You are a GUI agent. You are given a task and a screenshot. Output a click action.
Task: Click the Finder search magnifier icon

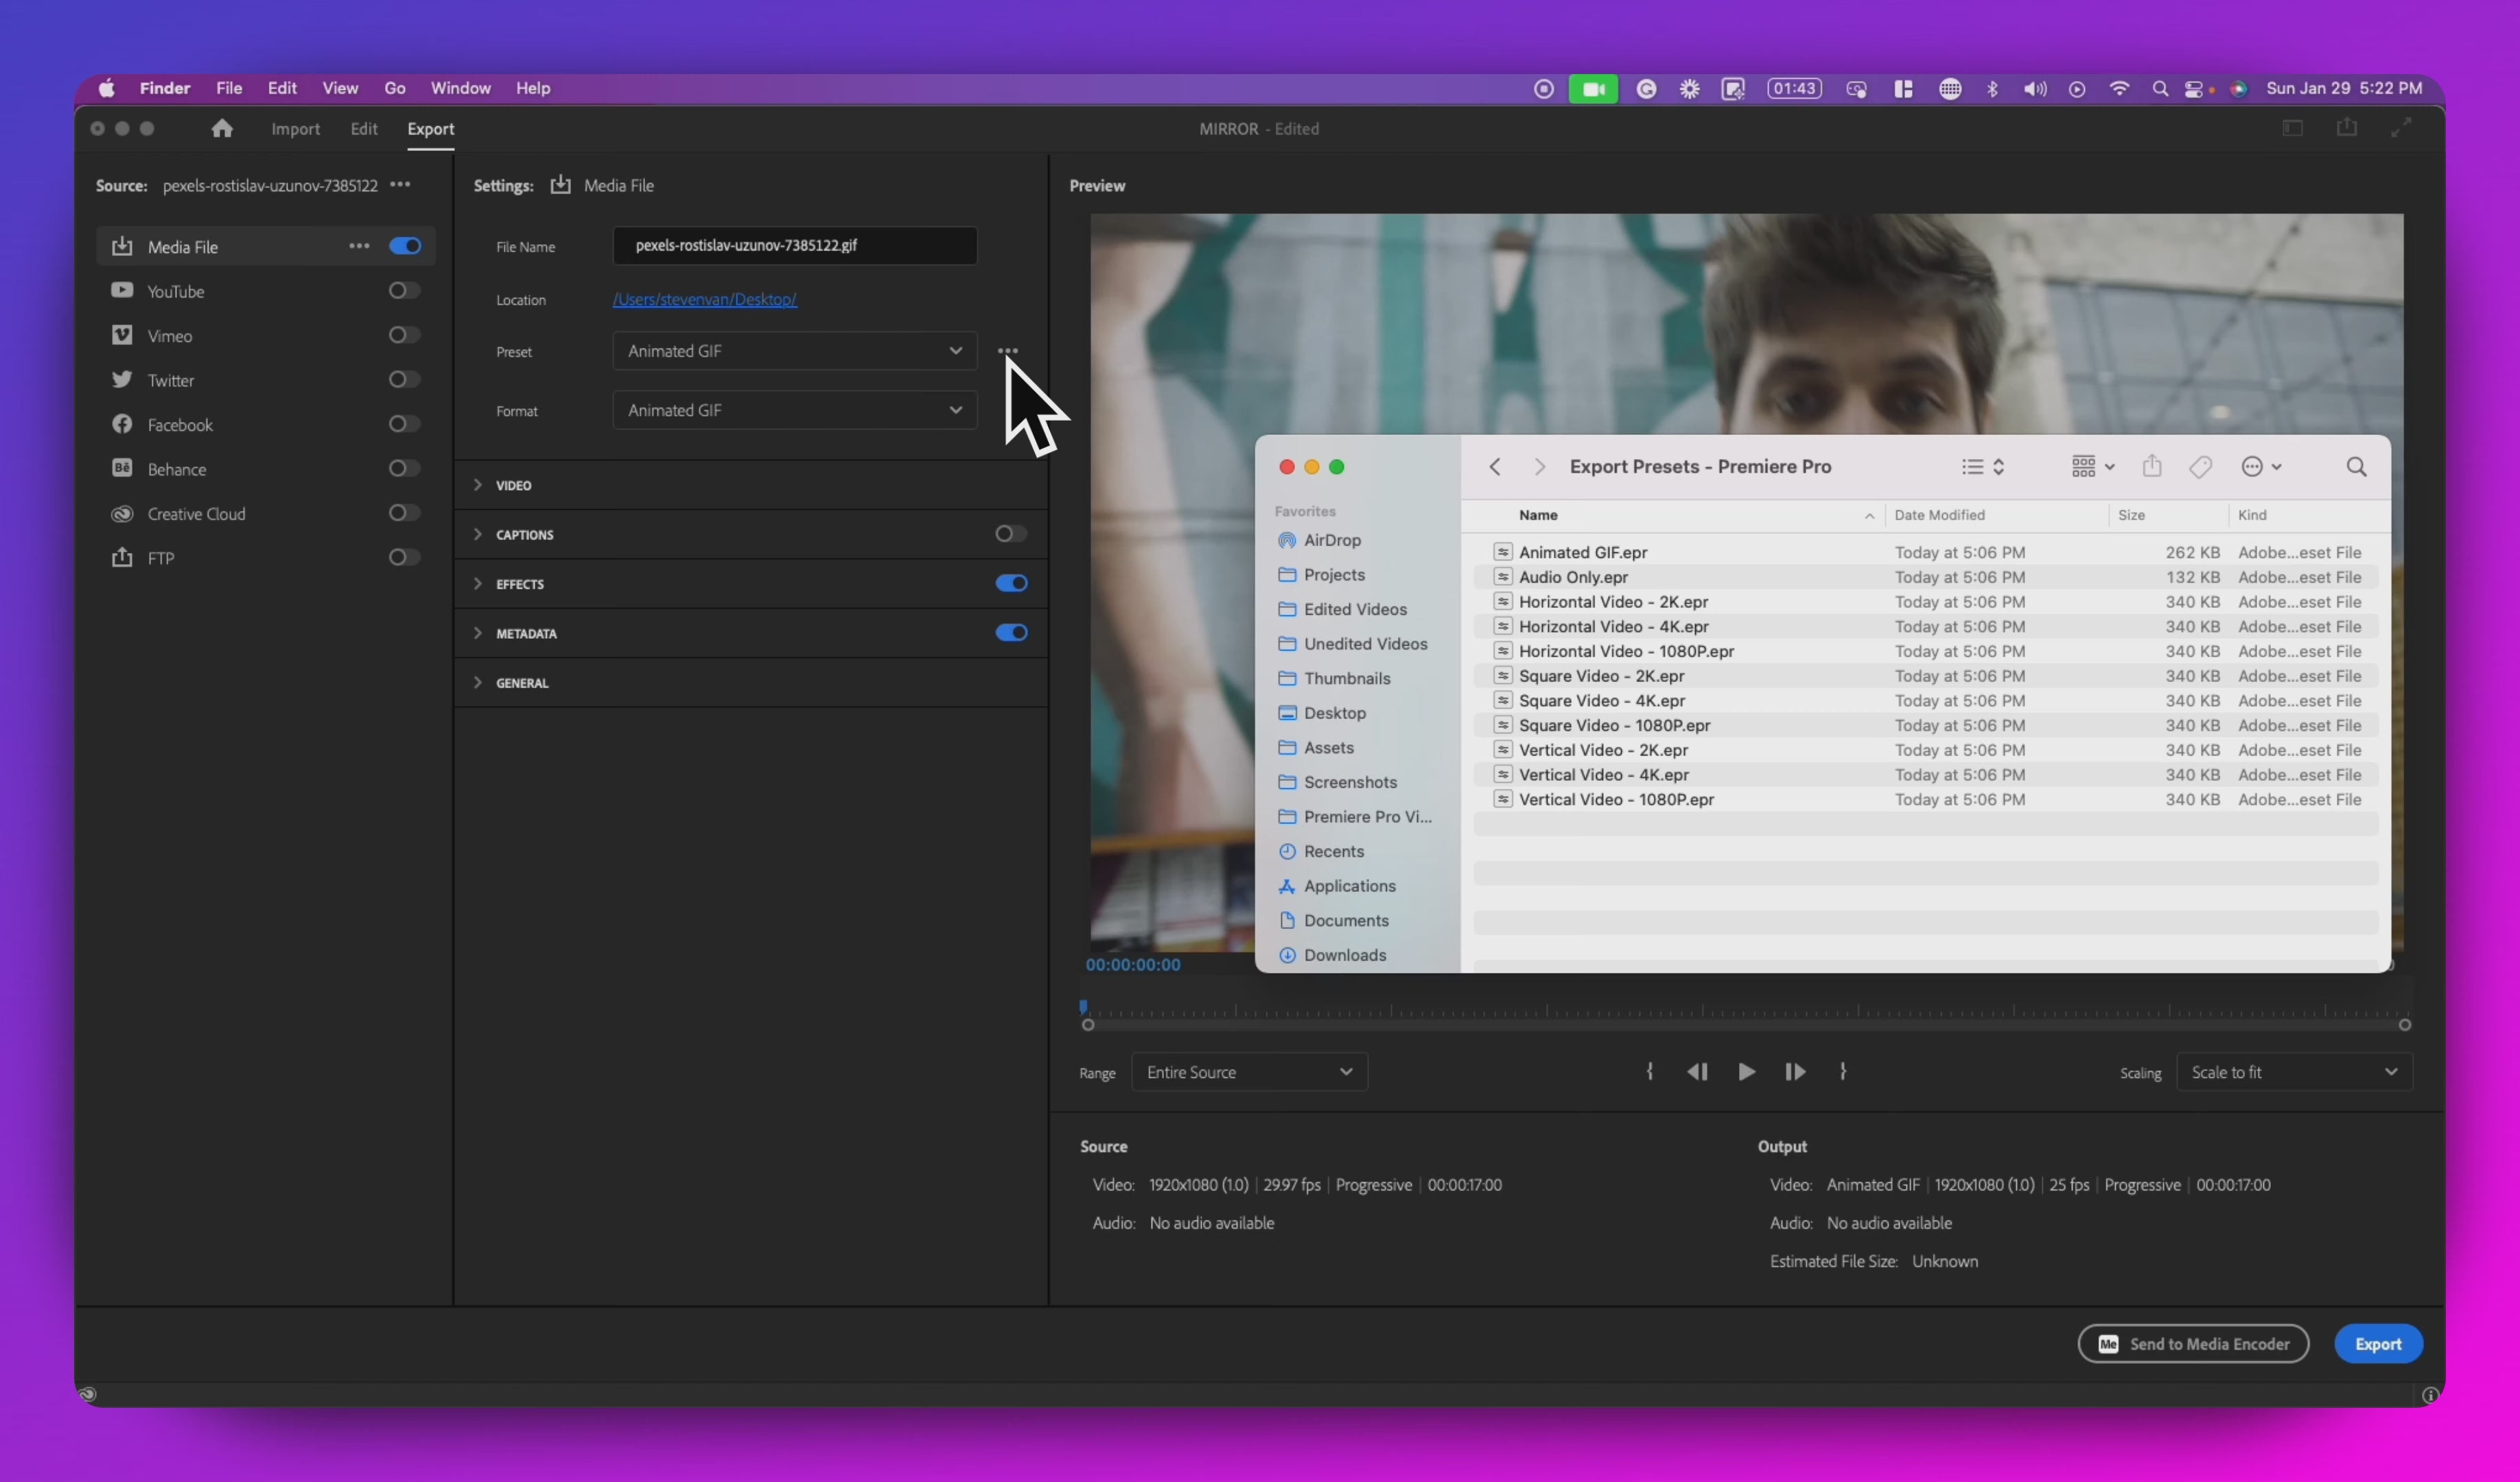[2356, 467]
